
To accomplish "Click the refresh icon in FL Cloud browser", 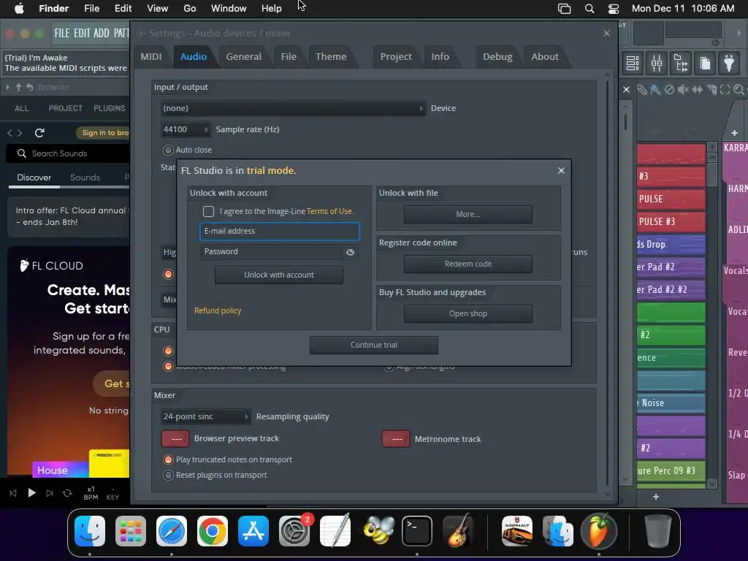I will pyautogui.click(x=39, y=133).
